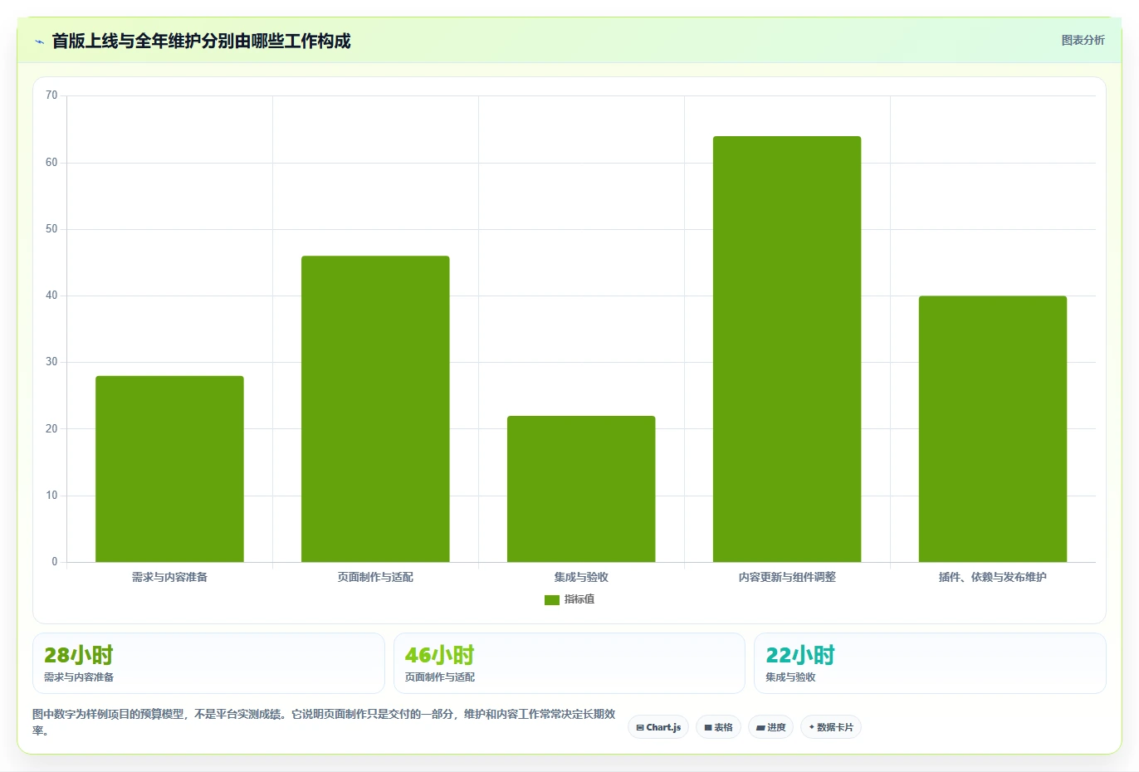
Task: Click the y-axis value 40
Action: (51, 296)
